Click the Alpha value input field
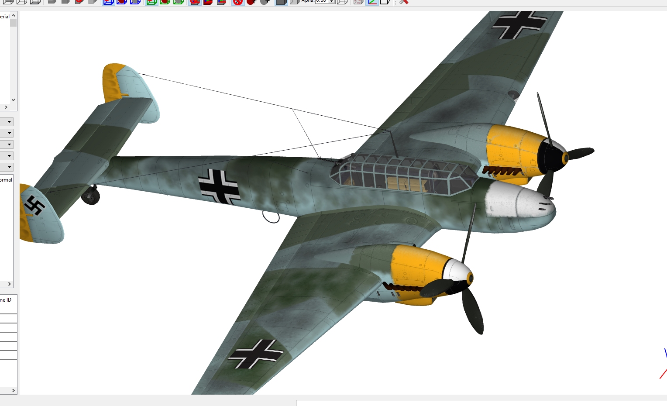The height and width of the screenshot is (406, 667). tap(322, 1)
